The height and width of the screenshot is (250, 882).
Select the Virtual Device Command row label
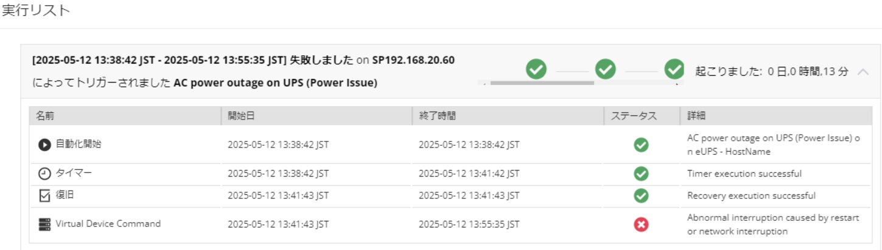[x=108, y=224]
